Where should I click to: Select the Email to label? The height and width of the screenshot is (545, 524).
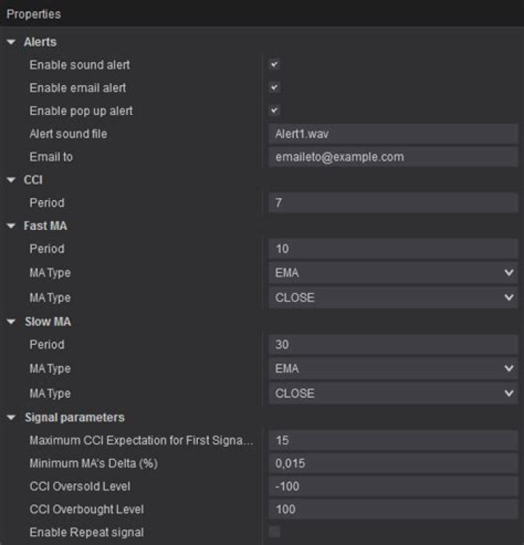pyautogui.click(x=51, y=156)
